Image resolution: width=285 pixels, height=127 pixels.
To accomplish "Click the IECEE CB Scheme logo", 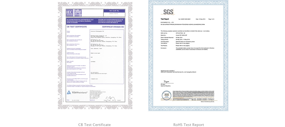I will (78, 12).
